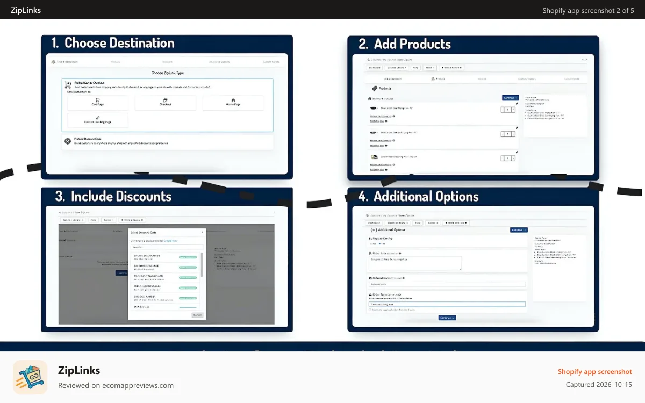Check Disable the tagging of orders checkbox
The width and height of the screenshot is (645, 403).
(x=370, y=310)
